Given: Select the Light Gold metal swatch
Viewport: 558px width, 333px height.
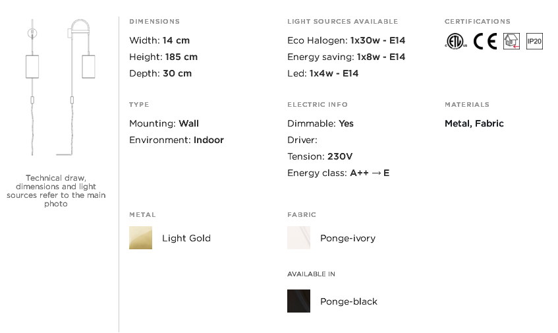Looking at the screenshot, I should (x=140, y=237).
